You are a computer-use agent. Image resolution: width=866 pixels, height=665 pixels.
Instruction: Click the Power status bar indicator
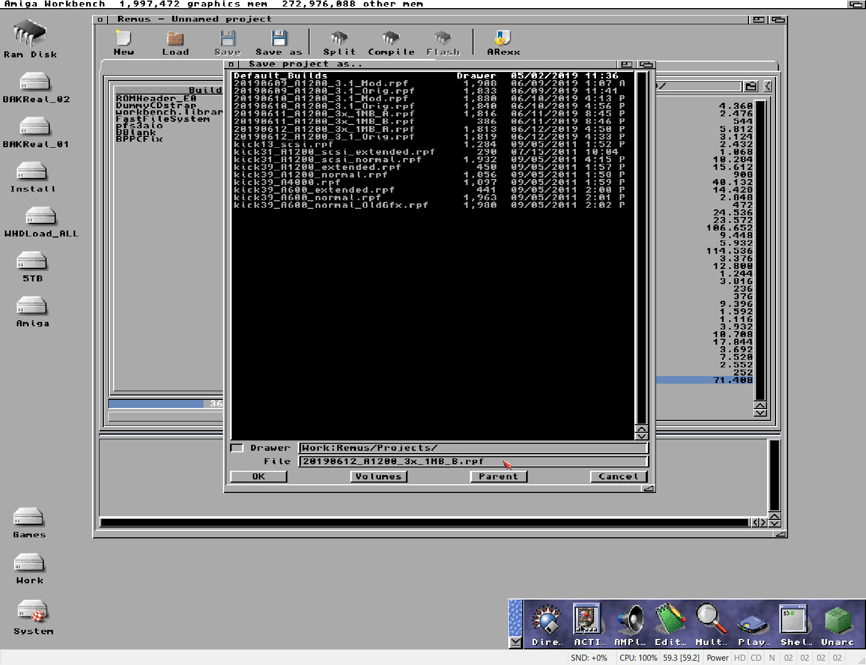[x=717, y=658]
